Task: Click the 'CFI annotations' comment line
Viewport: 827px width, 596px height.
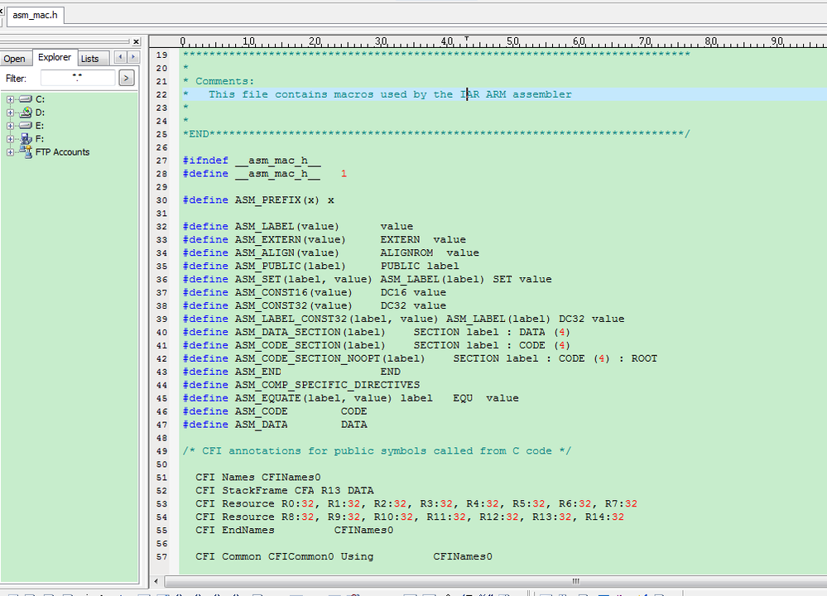Action: [x=377, y=451]
